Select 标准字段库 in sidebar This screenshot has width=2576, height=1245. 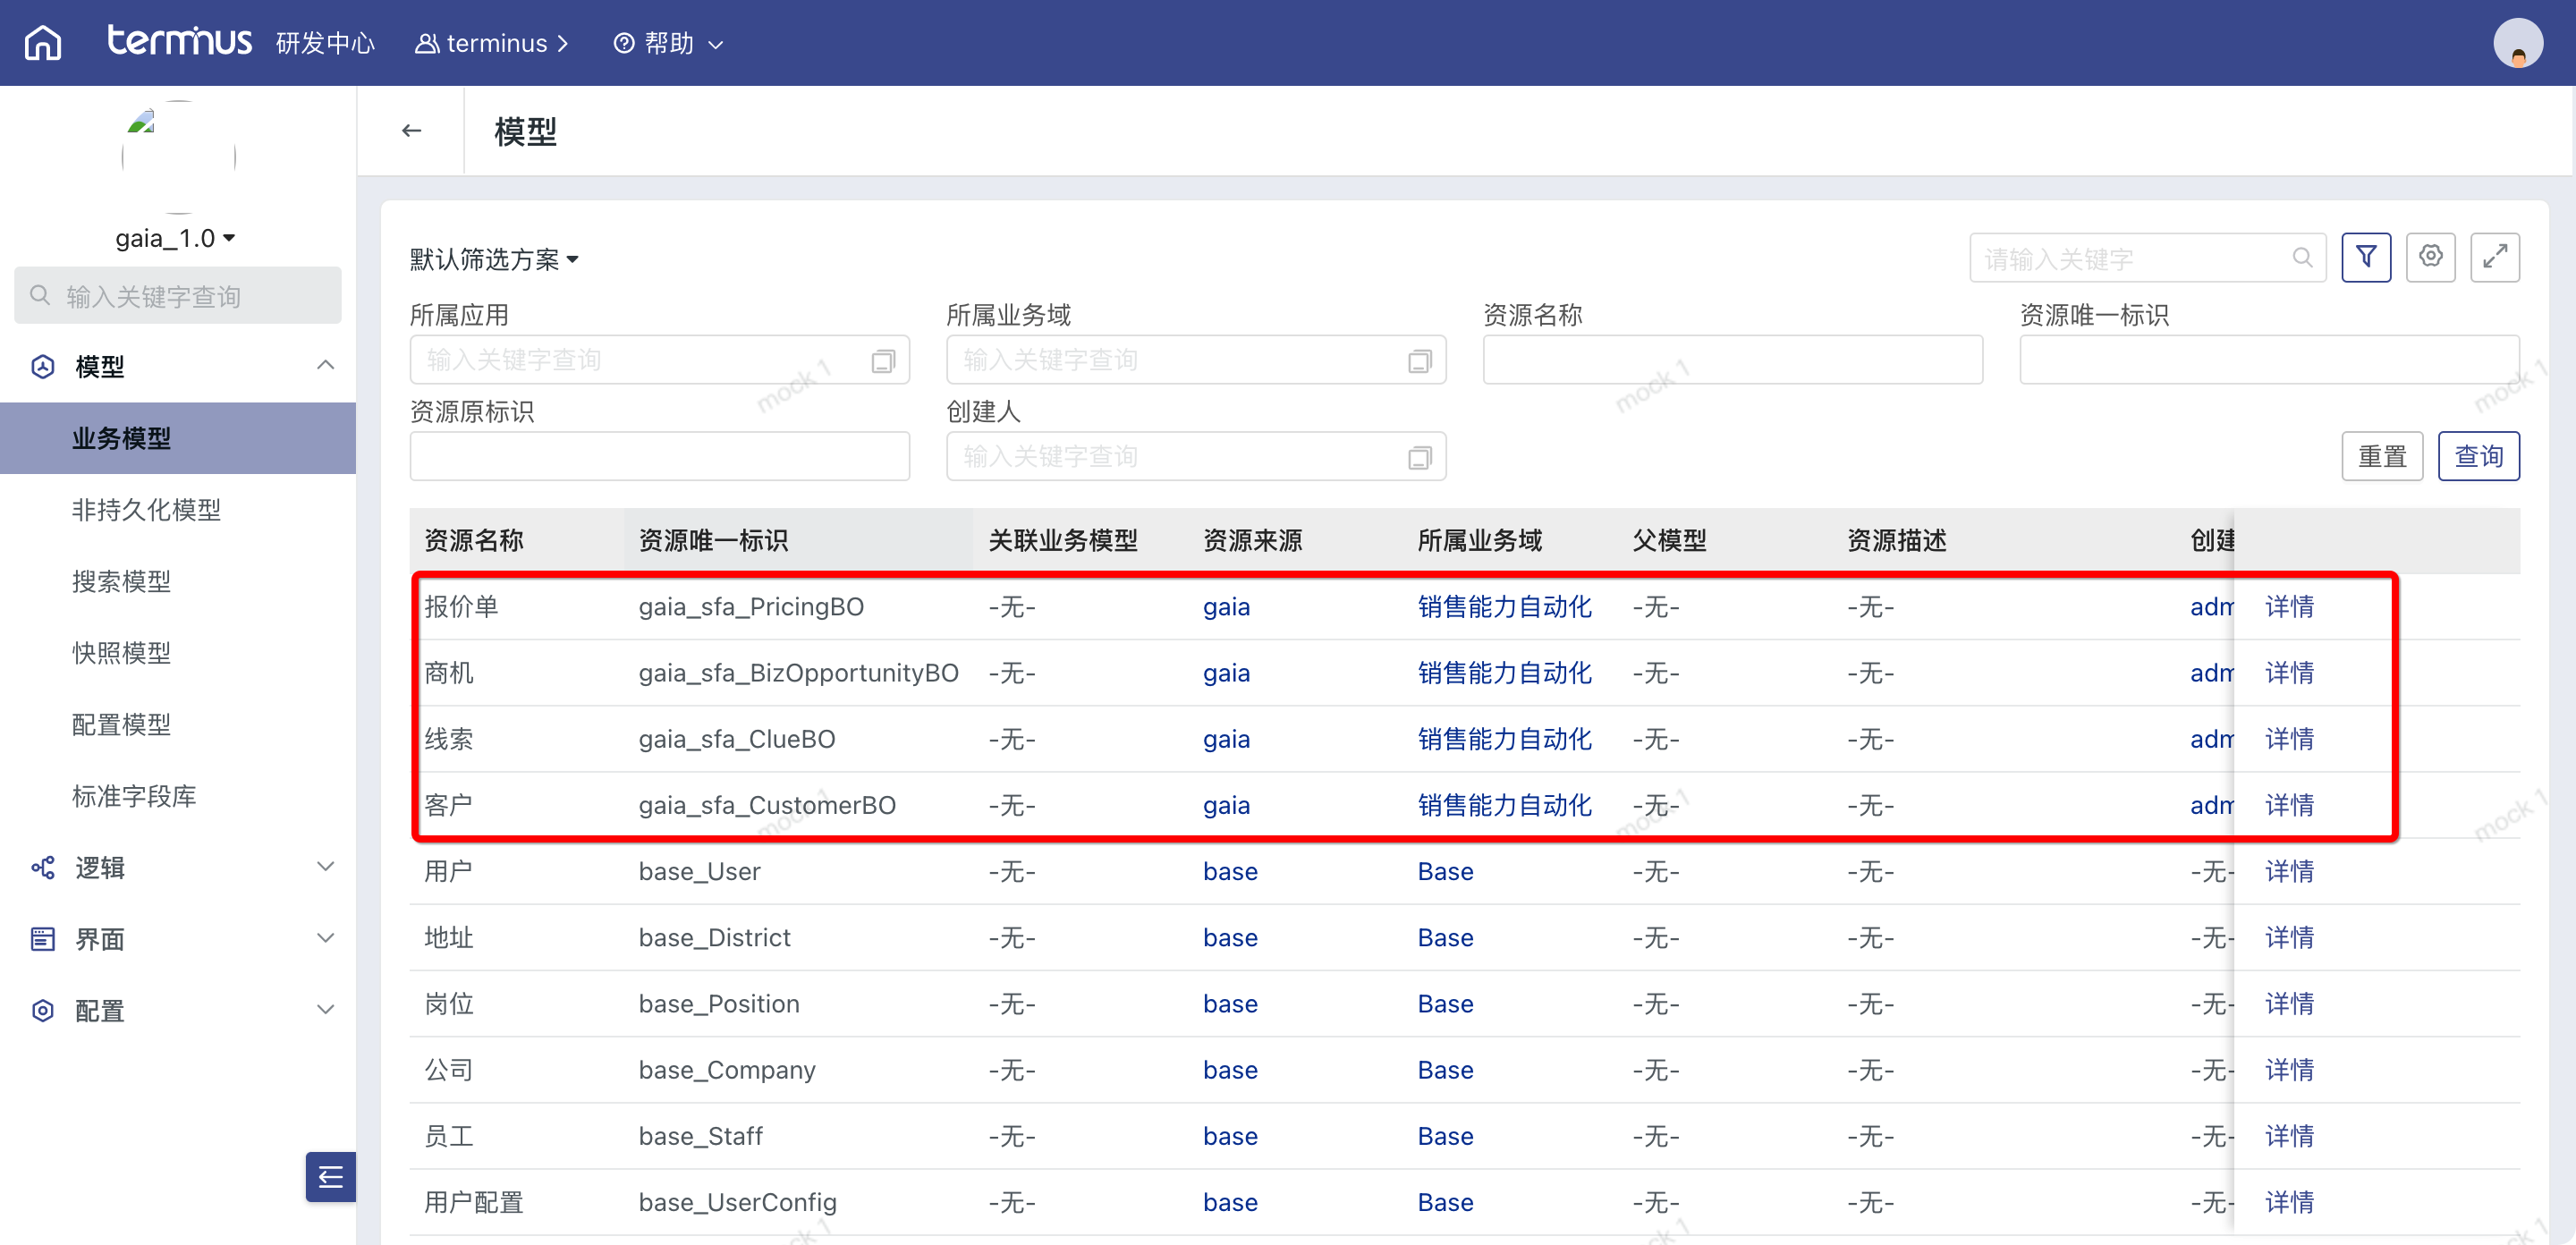pos(134,796)
